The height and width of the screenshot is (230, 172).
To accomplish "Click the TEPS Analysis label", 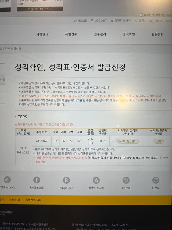I will pos(8,187).
